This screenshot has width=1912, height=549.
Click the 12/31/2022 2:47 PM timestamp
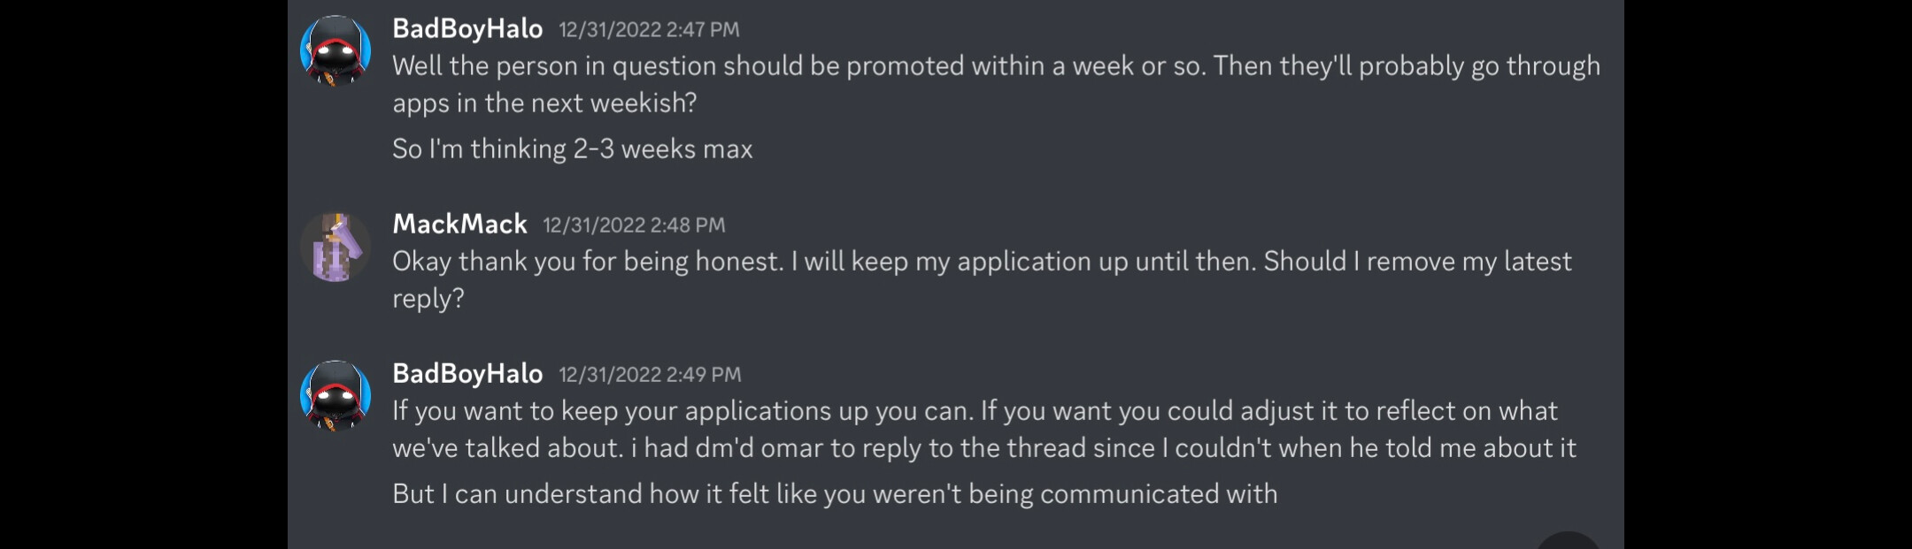click(x=649, y=30)
